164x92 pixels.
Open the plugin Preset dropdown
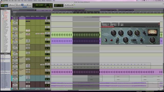pos(113,24)
